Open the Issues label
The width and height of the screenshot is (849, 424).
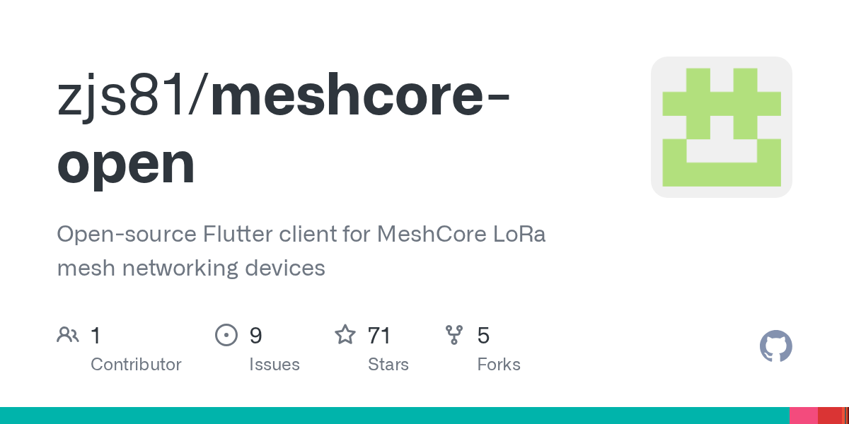coord(274,365)
